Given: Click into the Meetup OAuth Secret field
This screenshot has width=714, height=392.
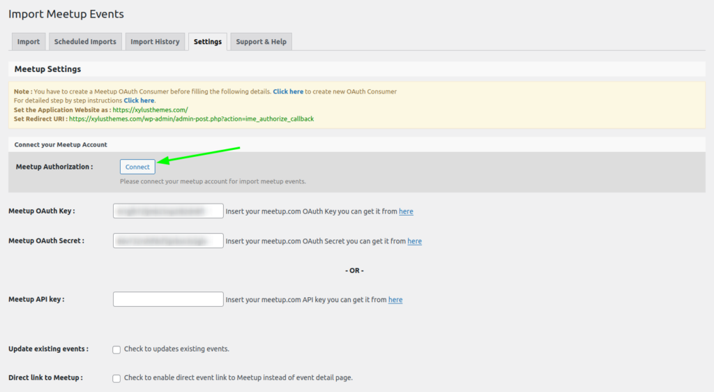Looking at the screenshot, I should click(x=168, y=241).
